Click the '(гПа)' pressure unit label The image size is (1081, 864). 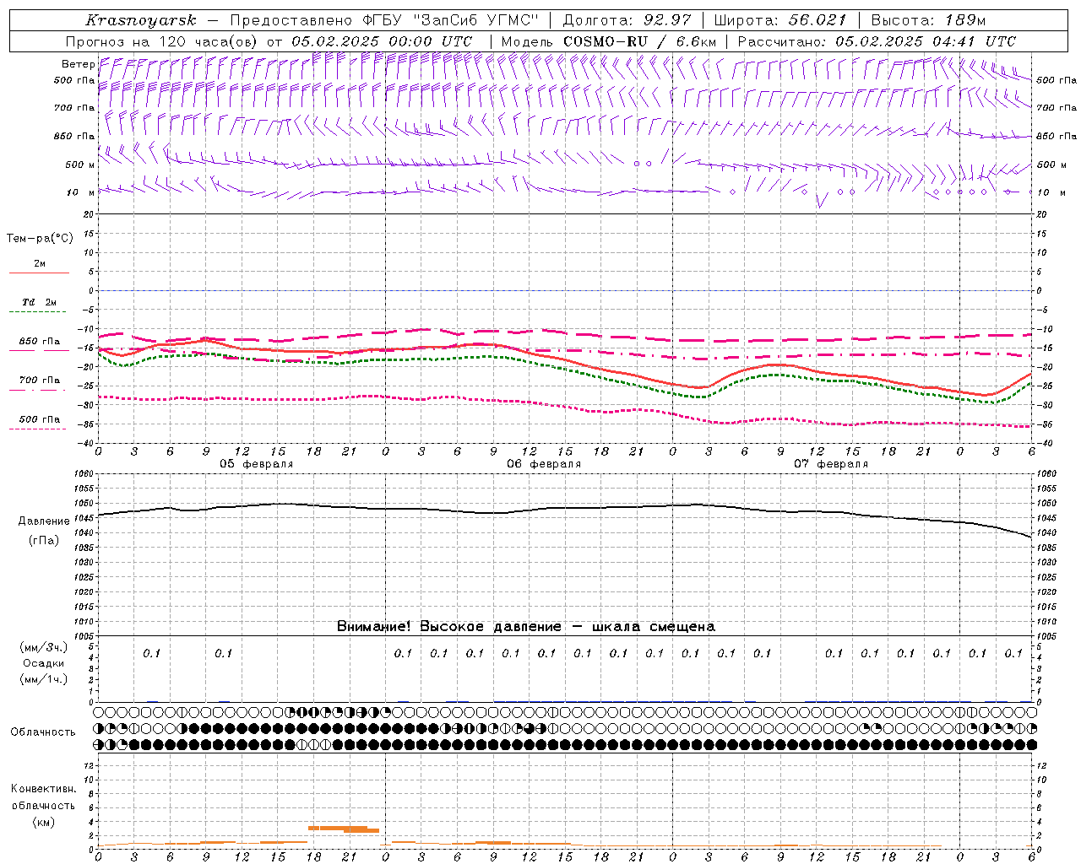coord(44,540)
